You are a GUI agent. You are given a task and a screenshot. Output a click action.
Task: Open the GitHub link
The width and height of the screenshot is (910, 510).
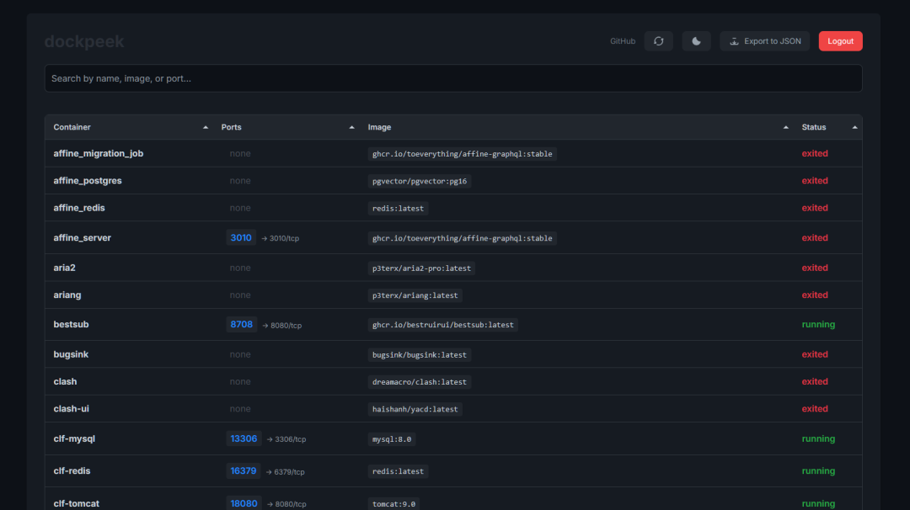click(622, 41)
